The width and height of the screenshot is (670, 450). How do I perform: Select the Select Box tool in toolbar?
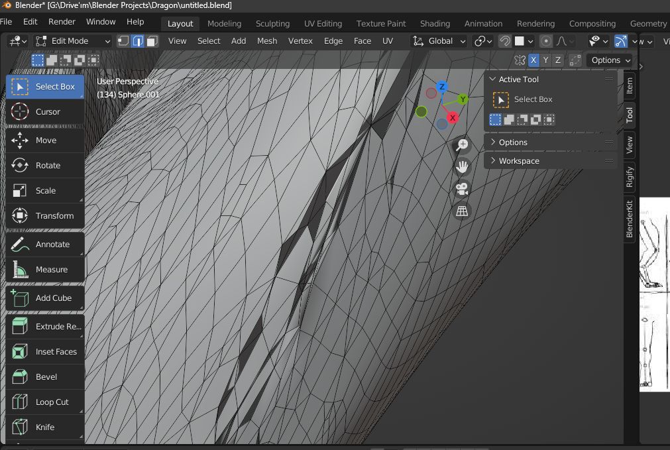click(45, 87)
